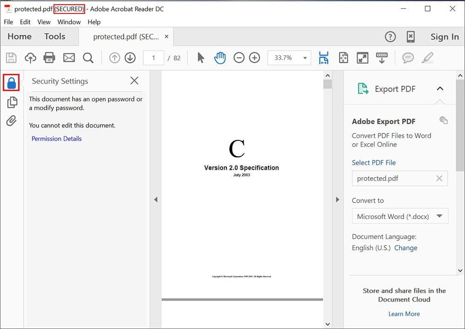Click the Zoom in plus icon
Viewport: 465px width, 329px height.
tap(254, 58)
